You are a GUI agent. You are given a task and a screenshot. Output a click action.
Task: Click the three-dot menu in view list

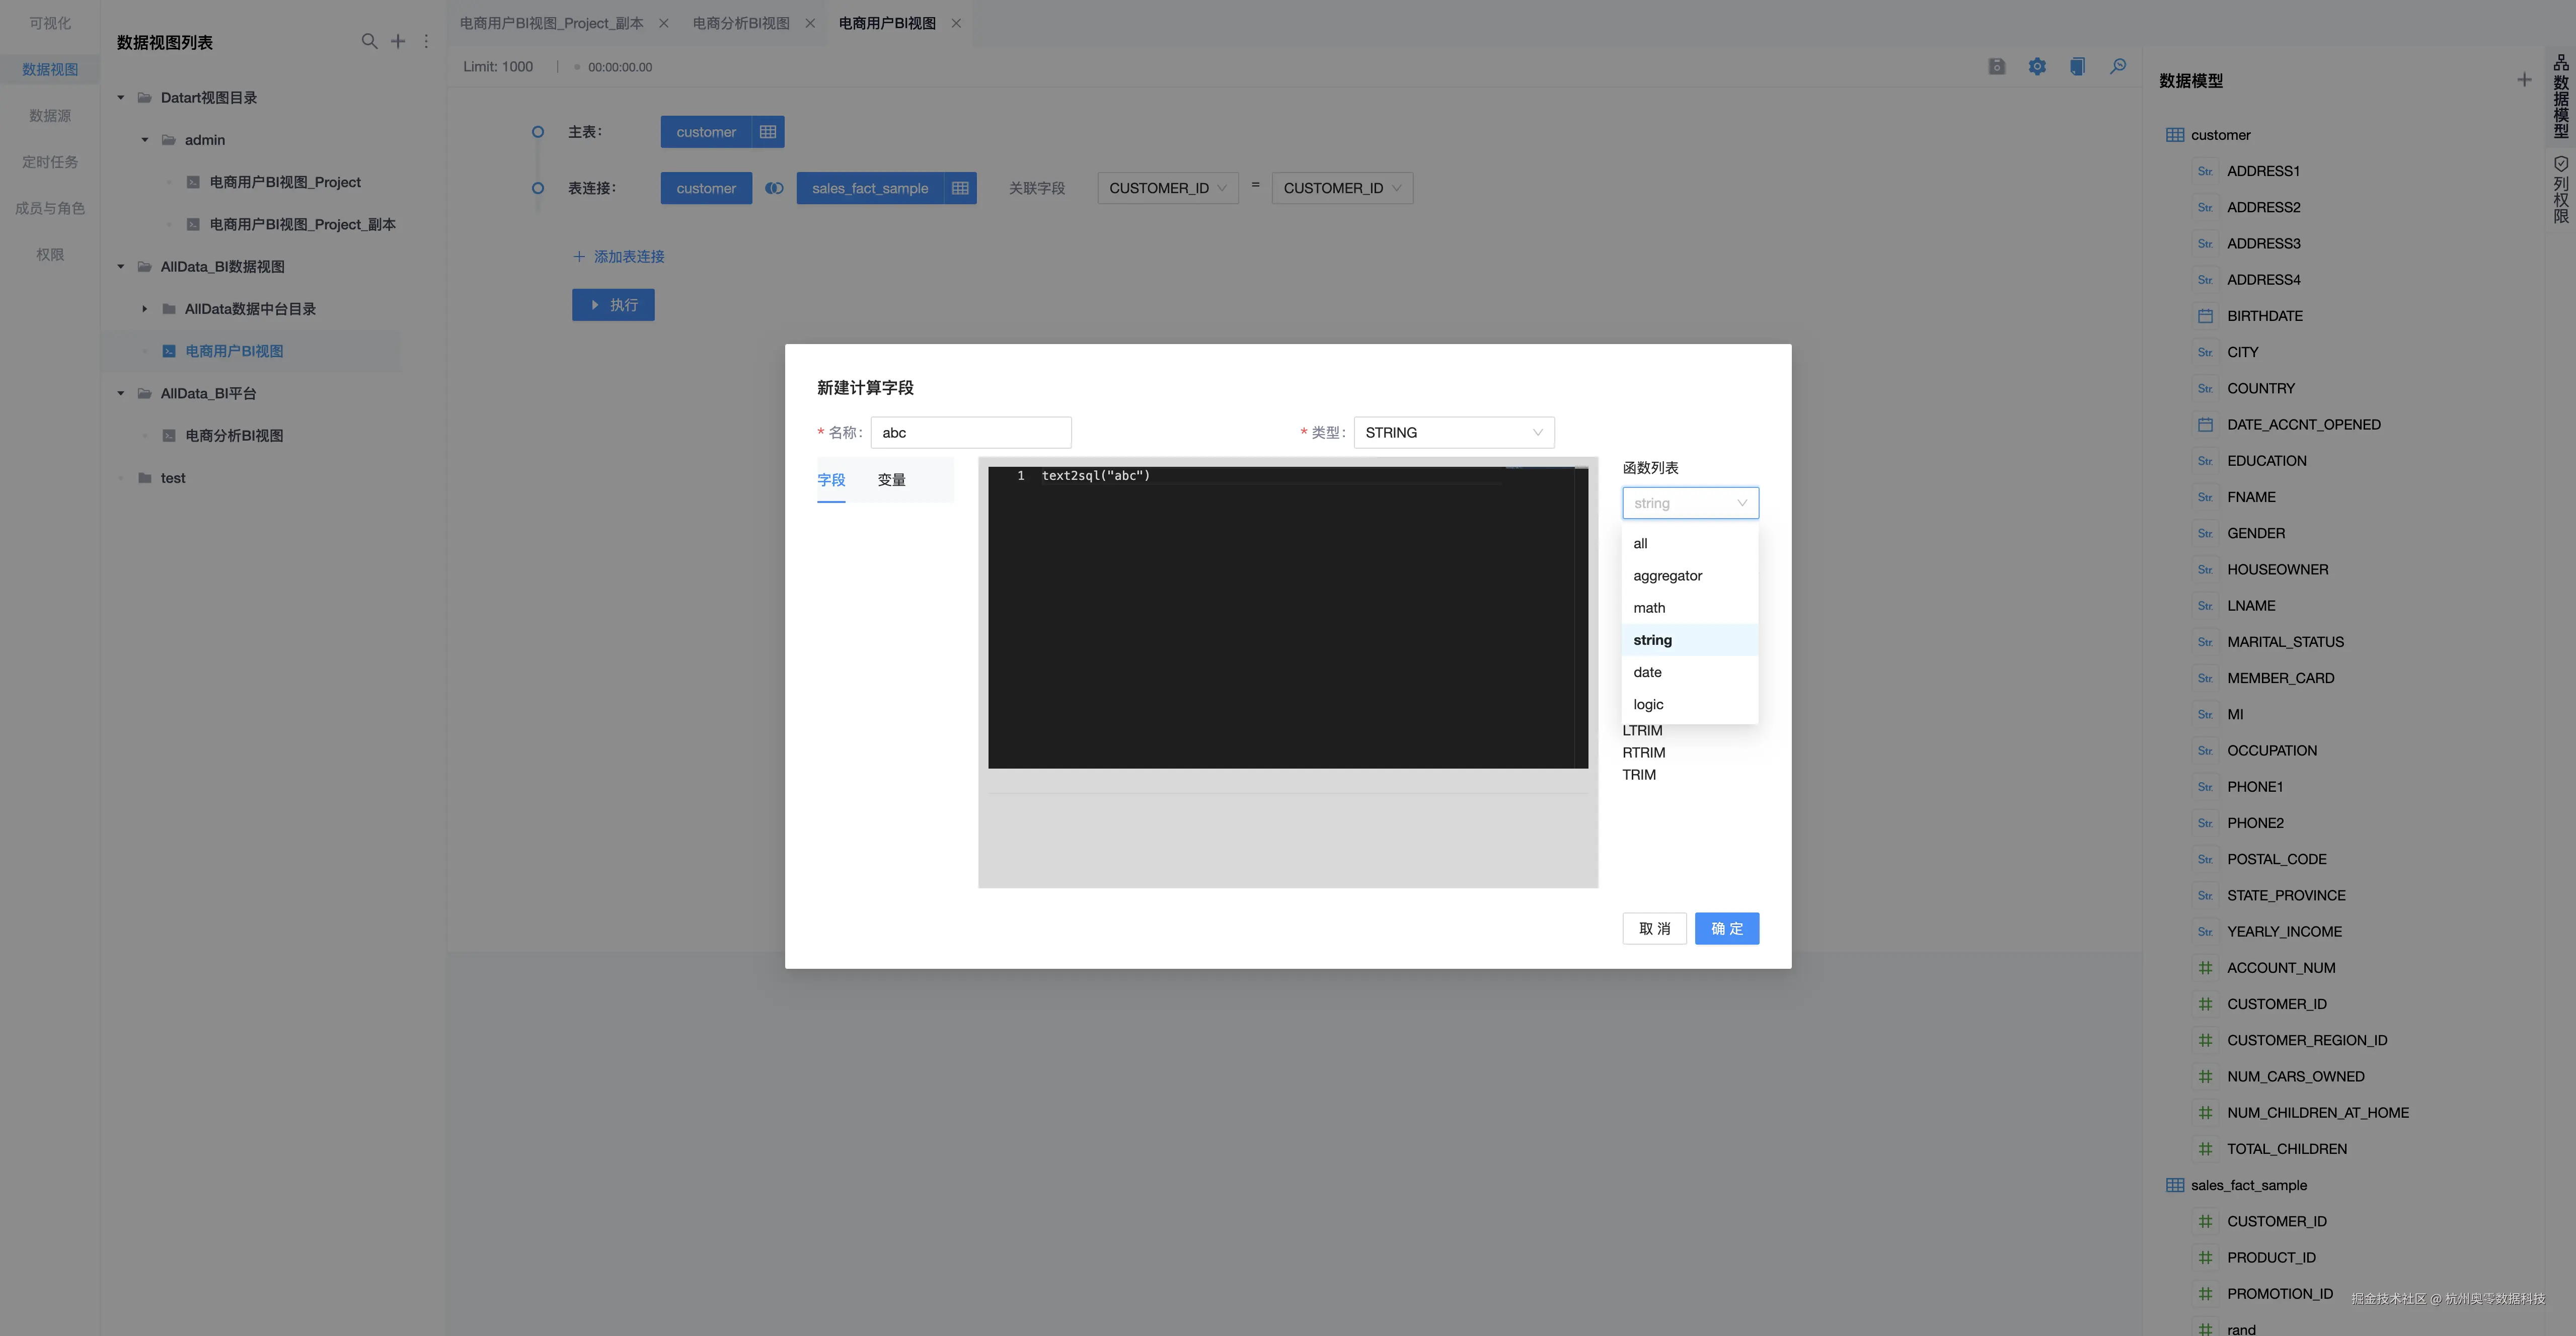point(426,41)
